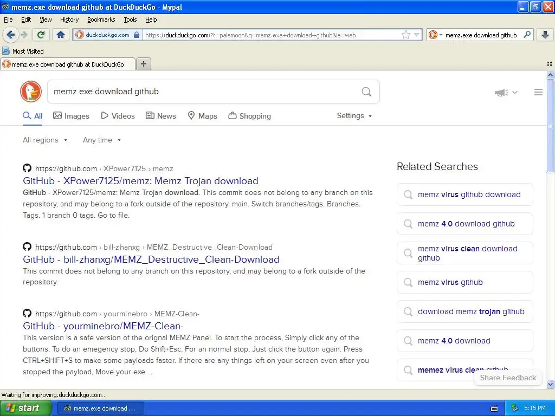Switch to Images results

pyautogui.click(x=71, y=116)
